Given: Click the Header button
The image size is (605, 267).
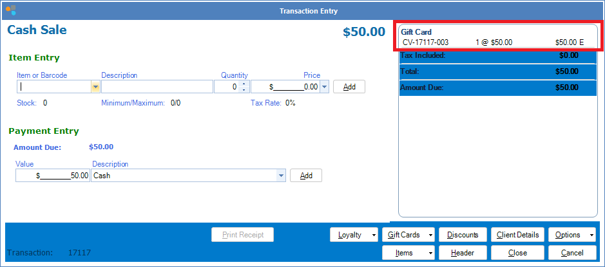Looking at the screenshot, I should [463, 253].
